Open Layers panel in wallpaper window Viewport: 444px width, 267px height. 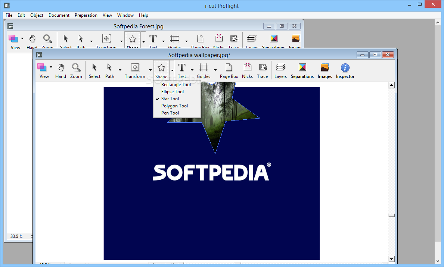point(280,71)
